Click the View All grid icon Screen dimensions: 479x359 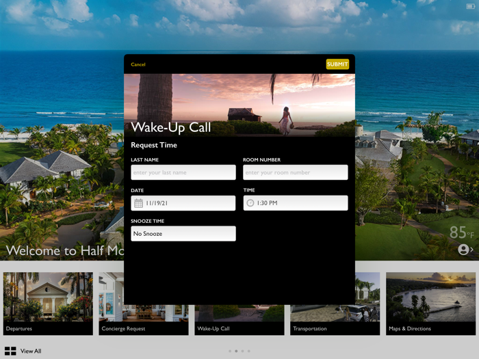pyautogui.click(x=10, y=351)
